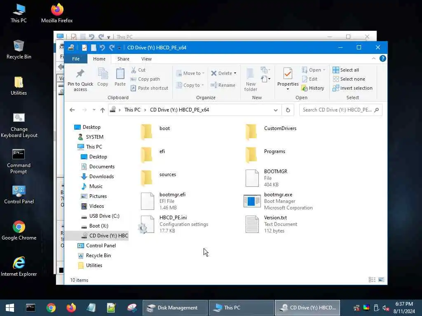Select Desktop at top of navigation tree
This screenshot has width=422, height=316.
coord(91,127)
